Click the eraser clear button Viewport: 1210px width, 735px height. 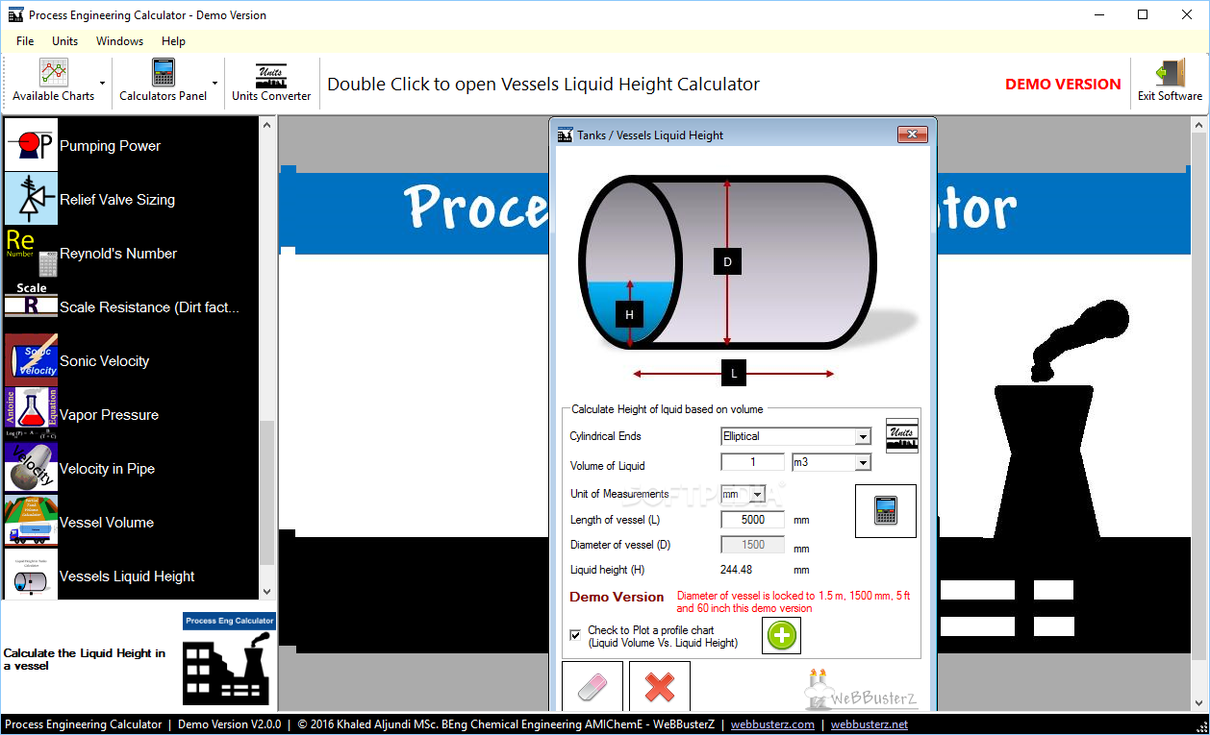click(x=592, y=686)
